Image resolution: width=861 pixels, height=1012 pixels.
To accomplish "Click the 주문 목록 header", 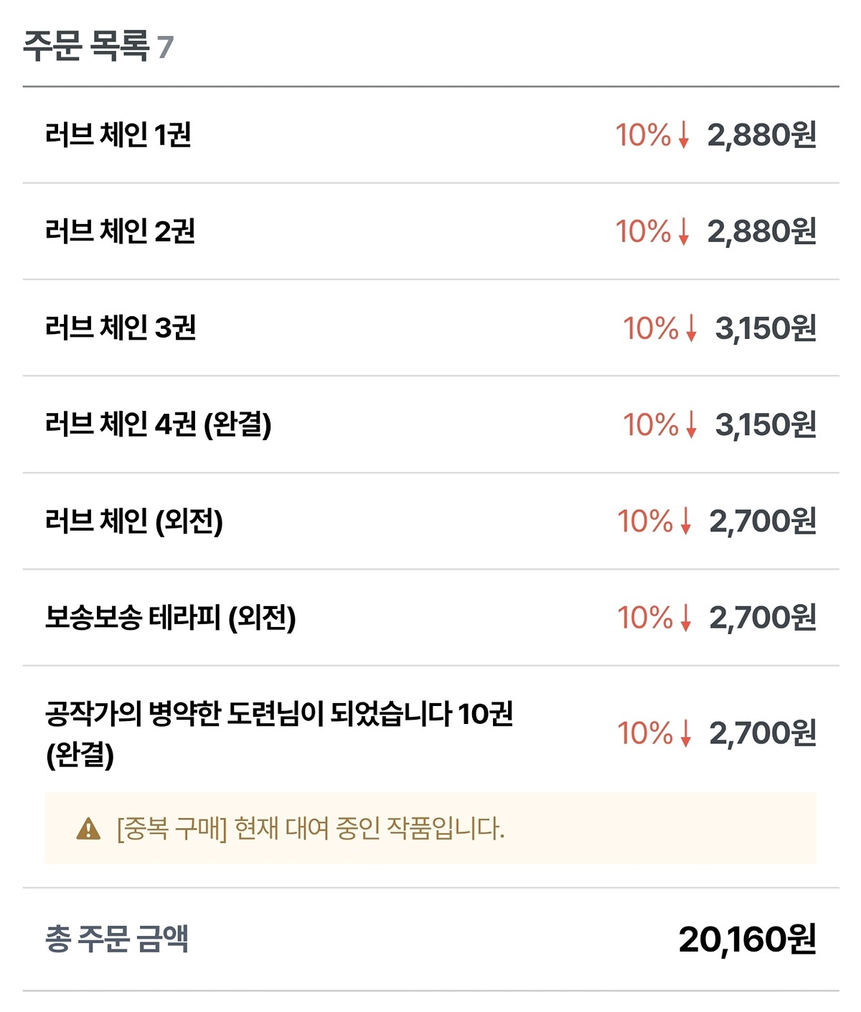I will point(86,47).
